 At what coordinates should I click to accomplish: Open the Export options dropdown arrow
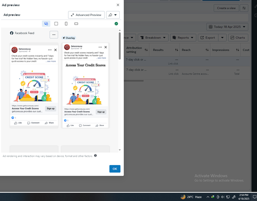(x=222, y=37)
